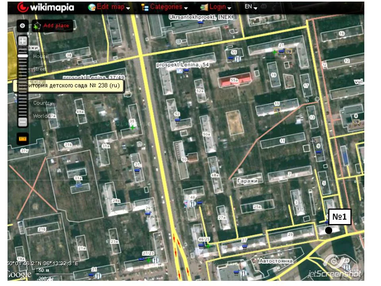The image size is (381, 286).
Task: Click building number 38
Action: pyautogui.click(x=69, y=55)
